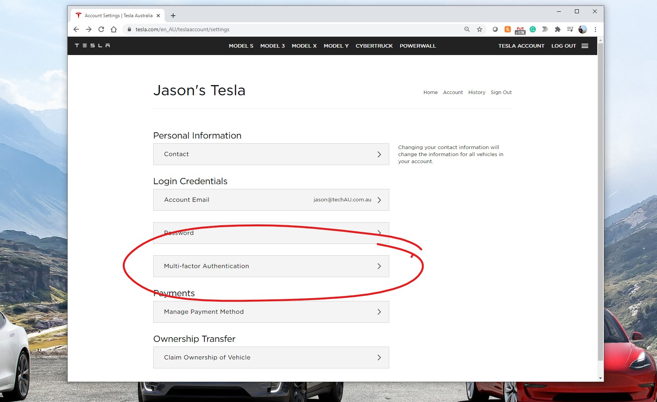657x402 pixels.
Task: Click the Sign Out link
Action: pyautogui.click(x=501, y=92)
